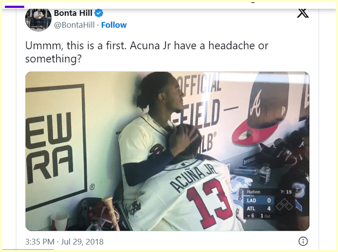Click the info icon below the video
The height and width of the screenshot is (252, 338).
[303, 241]
